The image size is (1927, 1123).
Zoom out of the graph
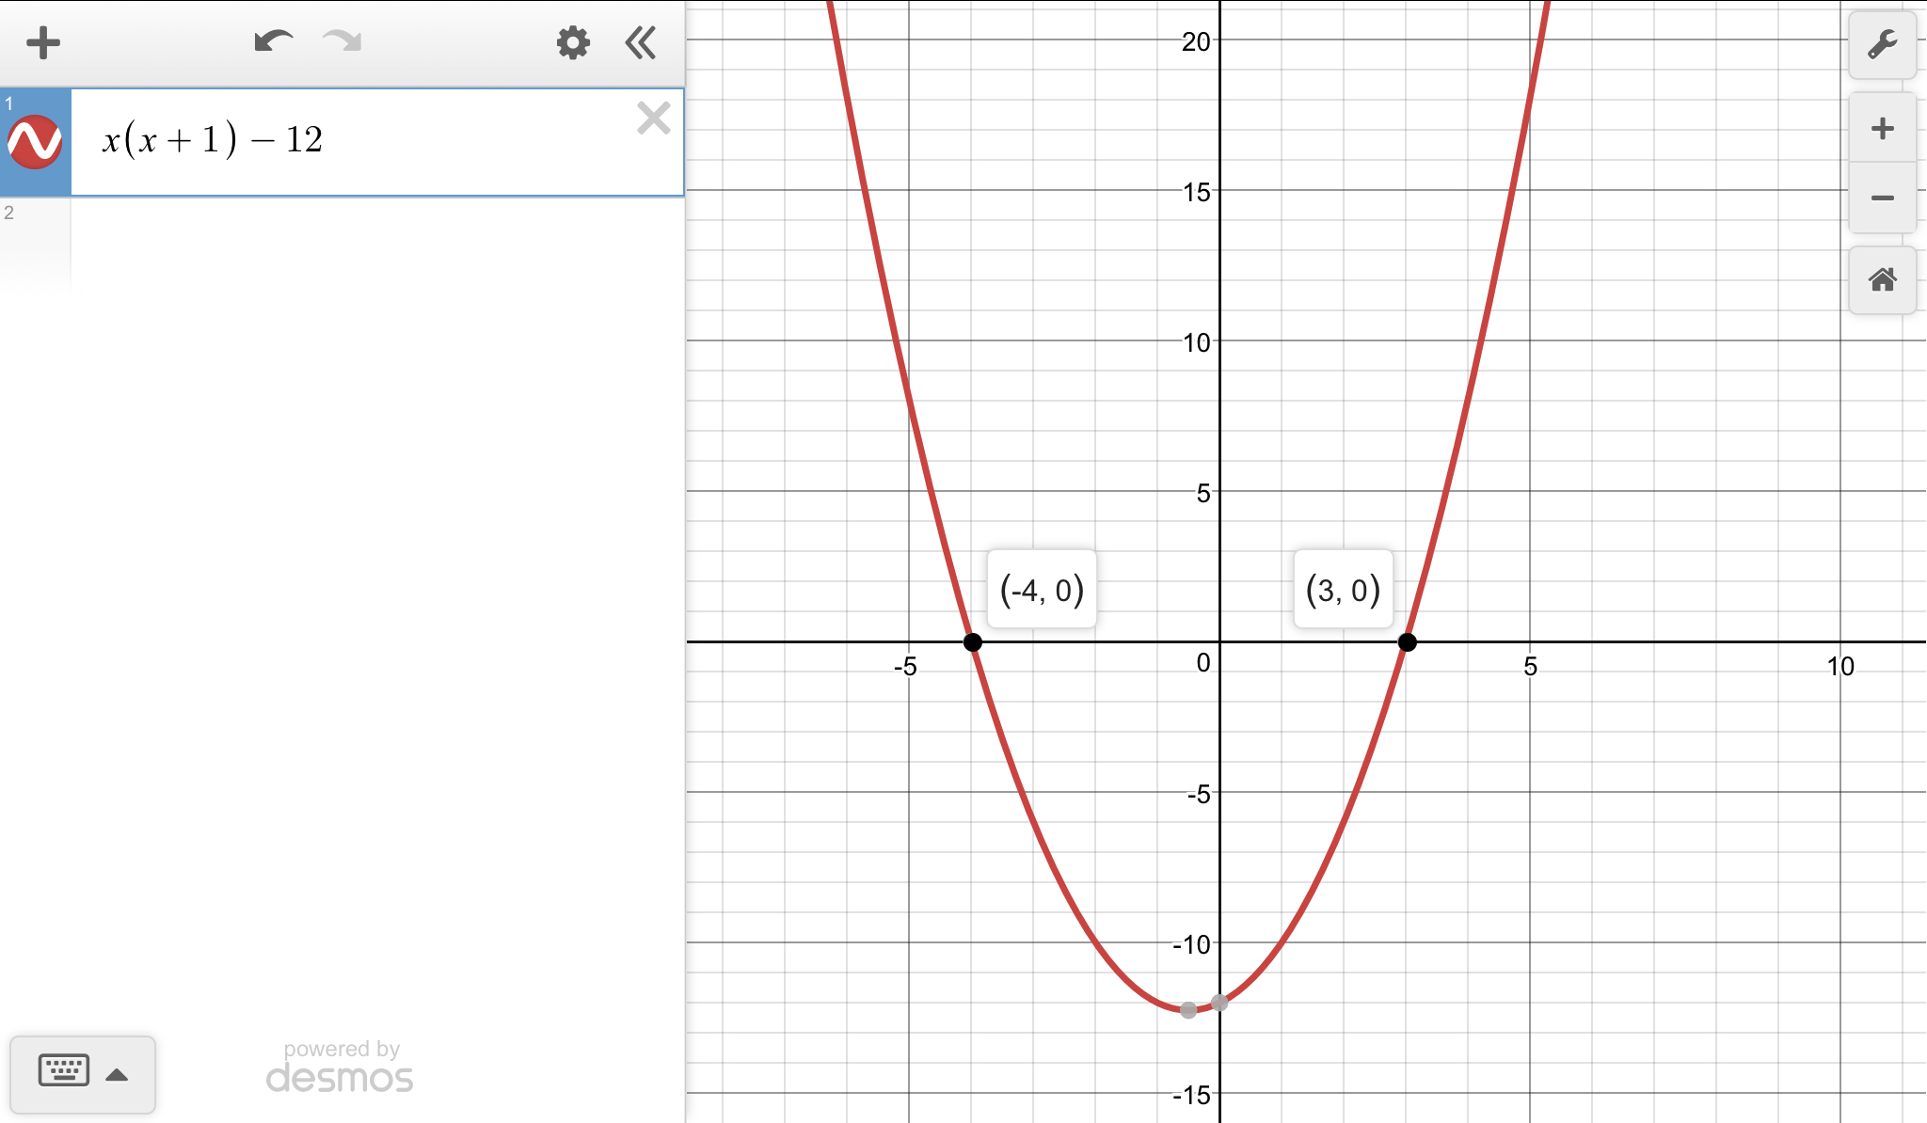(1882, 198)
